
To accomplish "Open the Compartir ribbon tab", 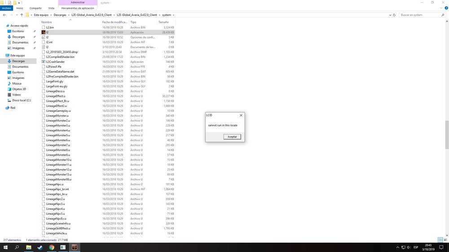I will [x=36, y=8].
